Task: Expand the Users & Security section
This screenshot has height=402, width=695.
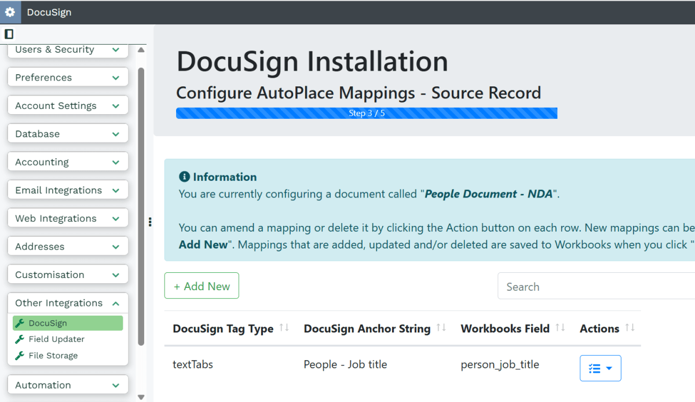Action: [68, 50]
